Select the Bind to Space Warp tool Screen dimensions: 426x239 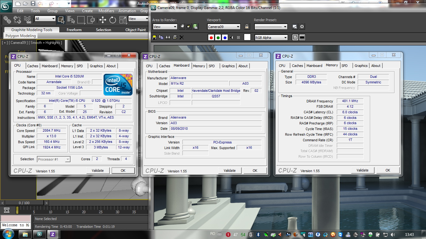(28, 20)
